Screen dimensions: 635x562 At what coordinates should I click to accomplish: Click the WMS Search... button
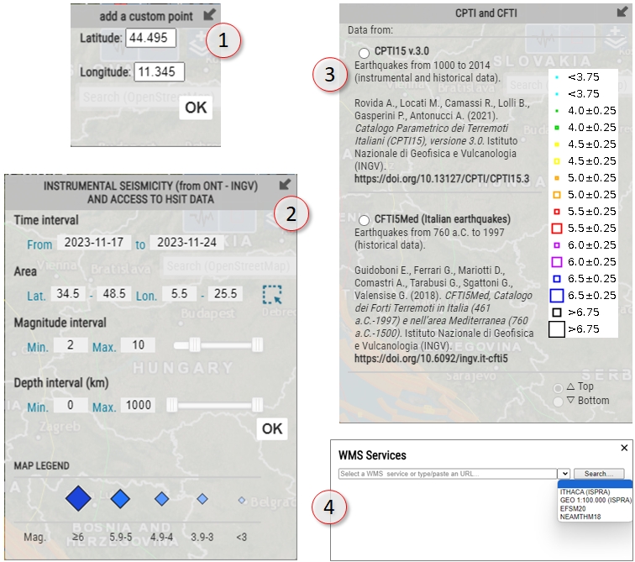[599, 474]
